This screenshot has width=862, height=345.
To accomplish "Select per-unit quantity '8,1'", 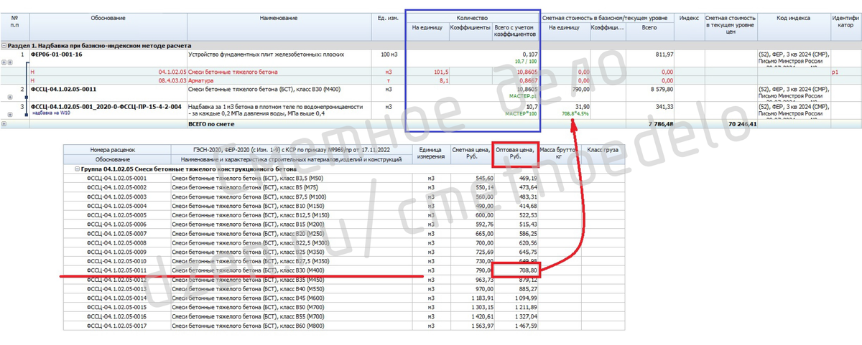I will [443, 80].
